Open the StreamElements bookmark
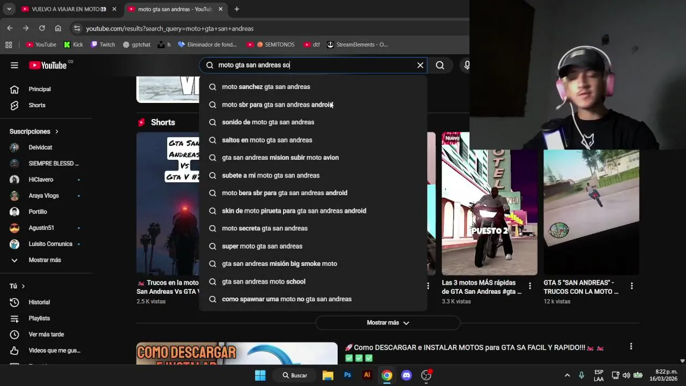Screen dimensions: 686x386 coord(357,44)
